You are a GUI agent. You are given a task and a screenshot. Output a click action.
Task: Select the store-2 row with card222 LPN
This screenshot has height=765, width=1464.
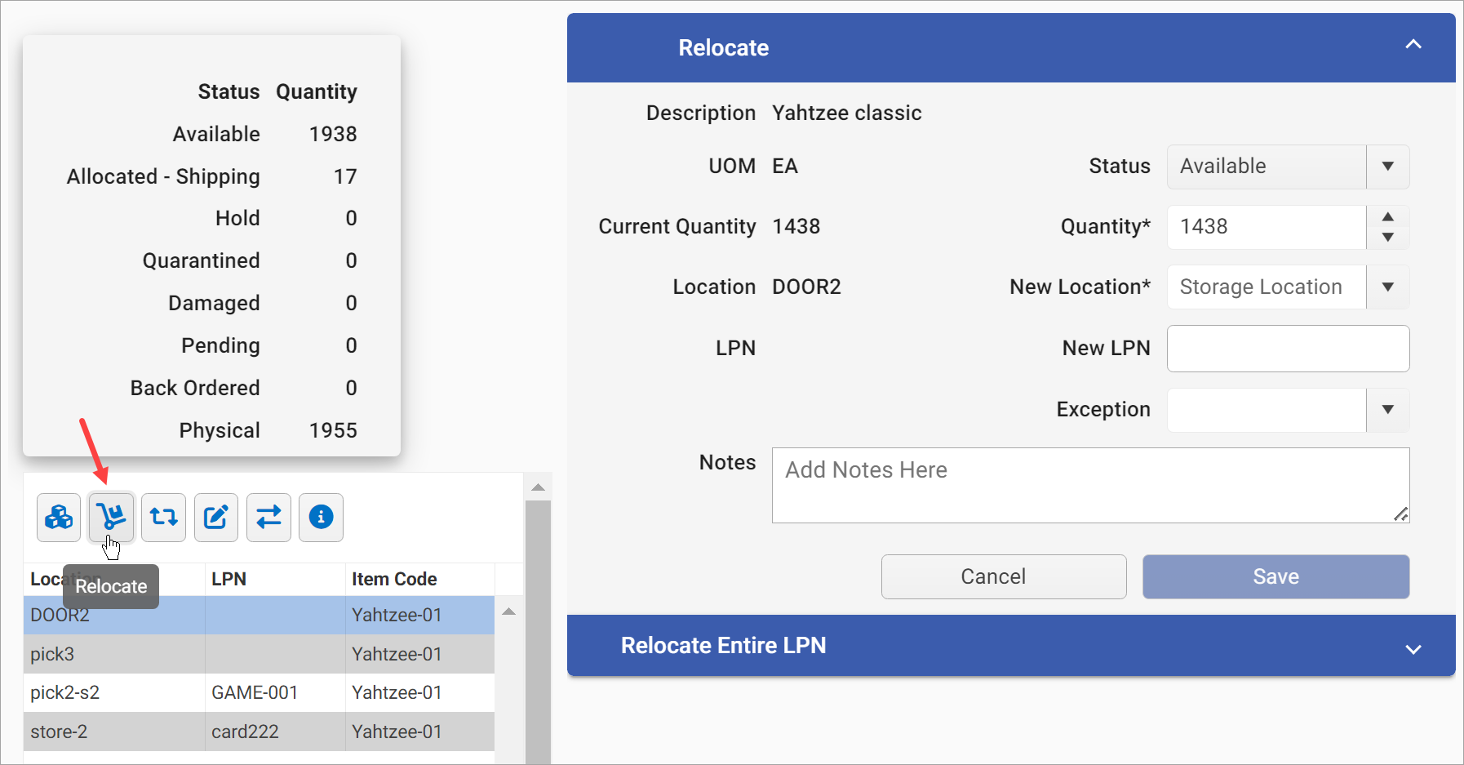click(245, 732)
